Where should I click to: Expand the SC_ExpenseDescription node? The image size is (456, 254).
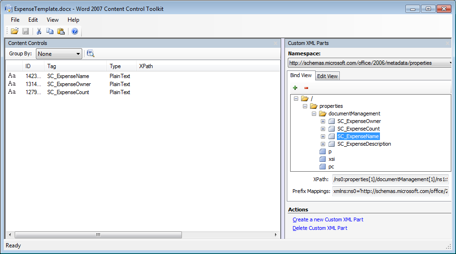point(323,144)
